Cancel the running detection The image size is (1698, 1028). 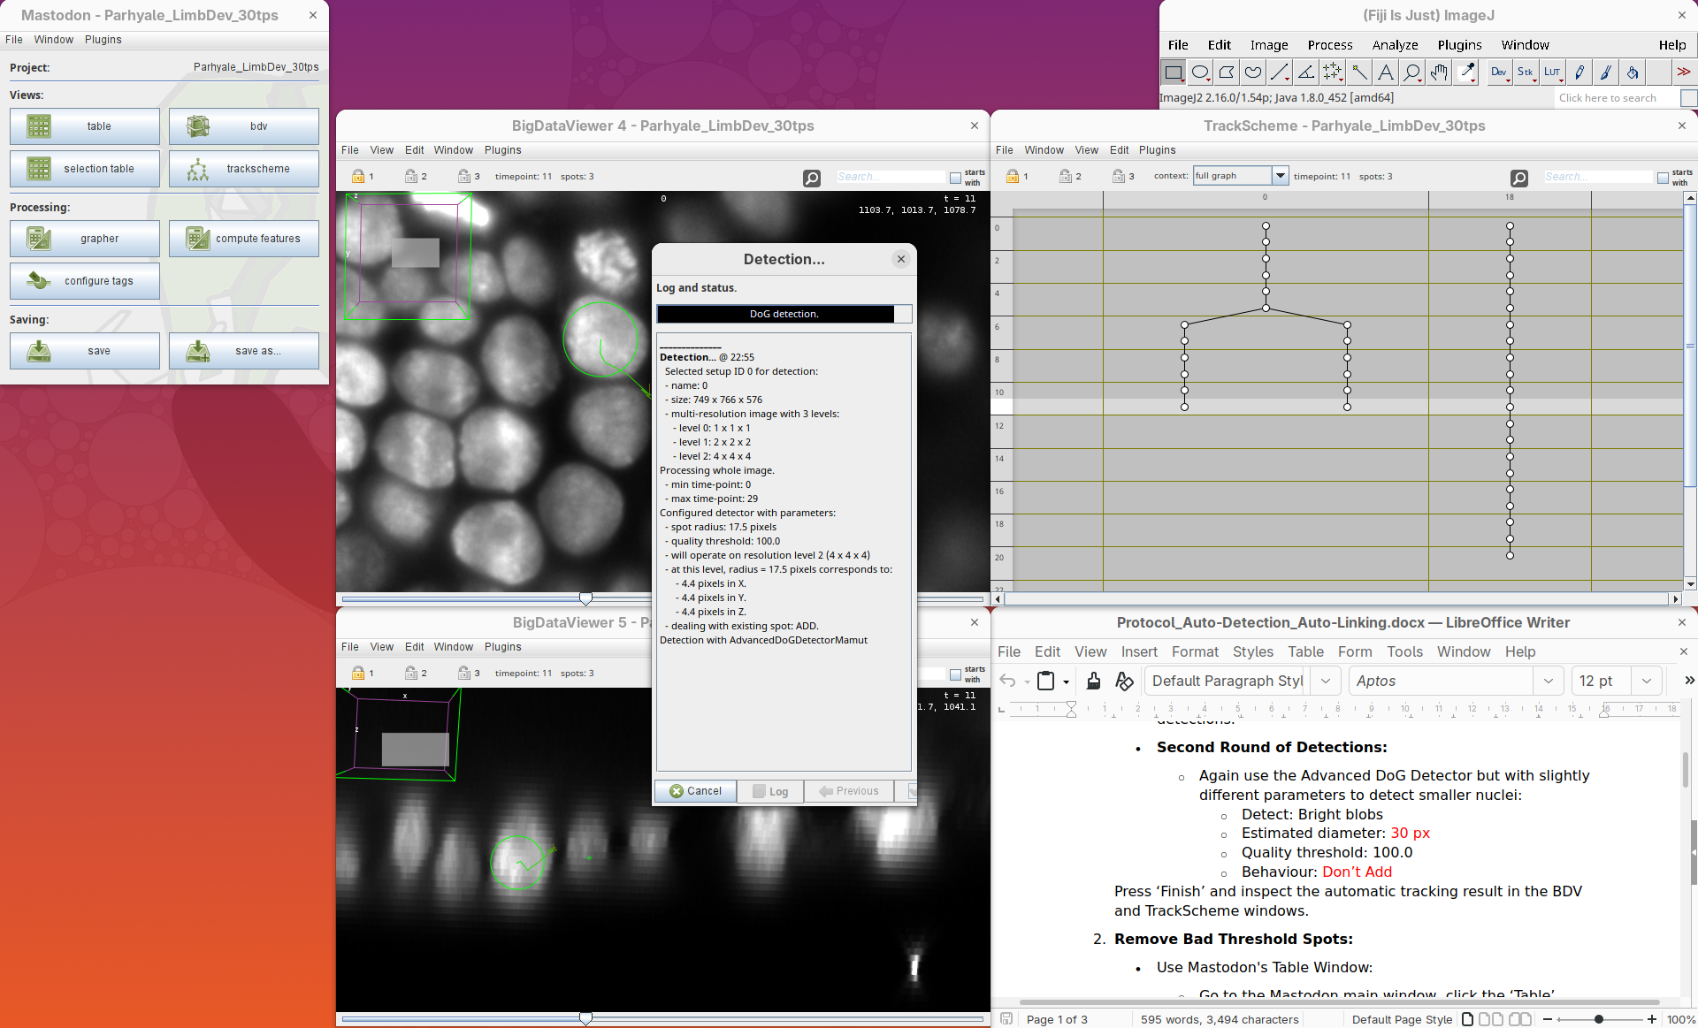pyautogui.click(x=696, y=791)
